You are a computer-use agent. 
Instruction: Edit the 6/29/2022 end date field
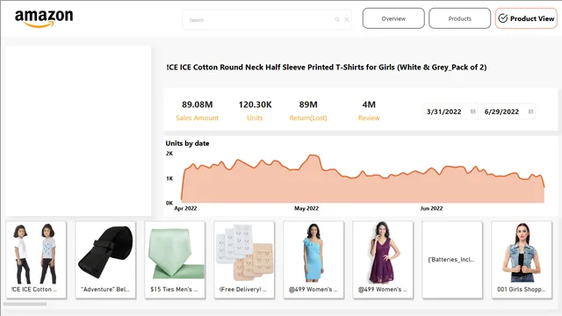click(508, 111)
